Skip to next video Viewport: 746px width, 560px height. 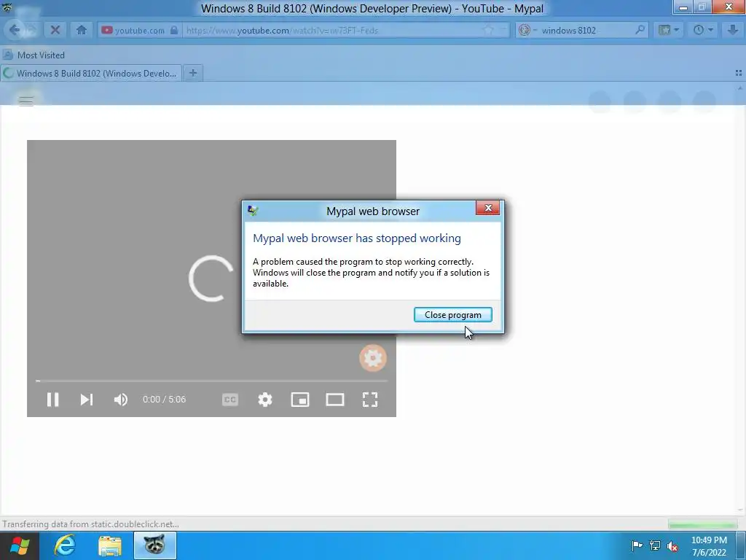[x=86, y=400]
